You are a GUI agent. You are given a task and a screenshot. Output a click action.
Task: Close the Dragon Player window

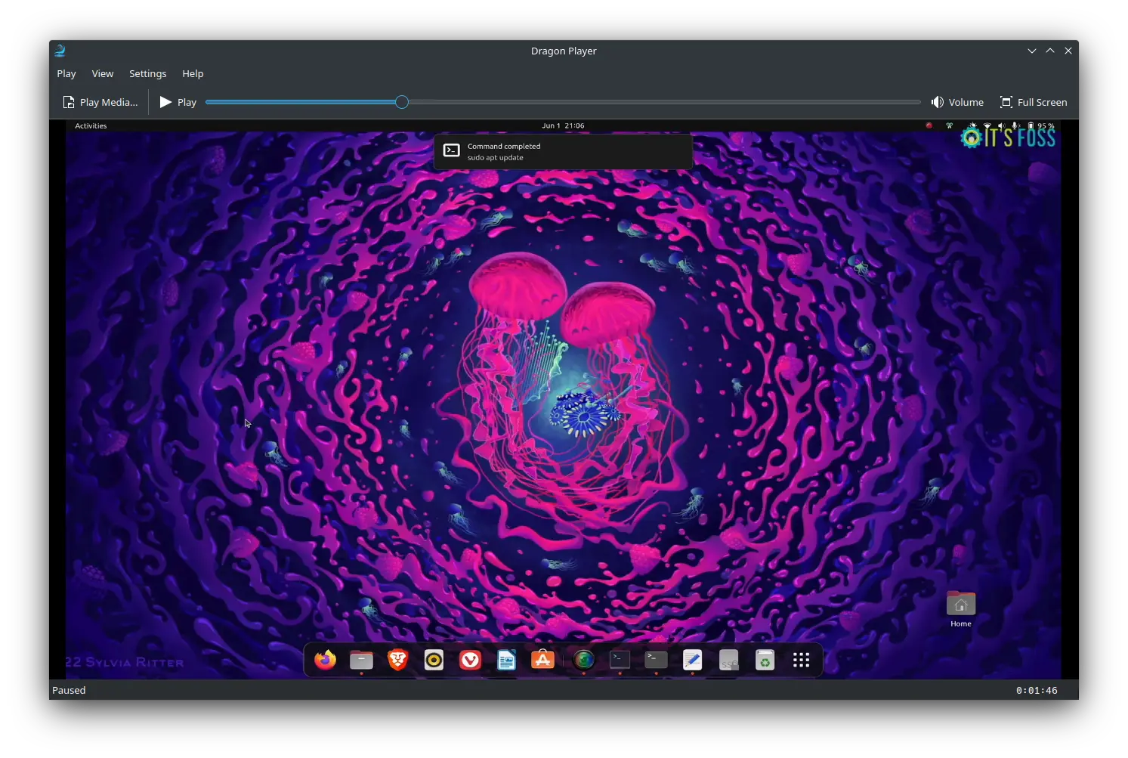coord(1068,51)
